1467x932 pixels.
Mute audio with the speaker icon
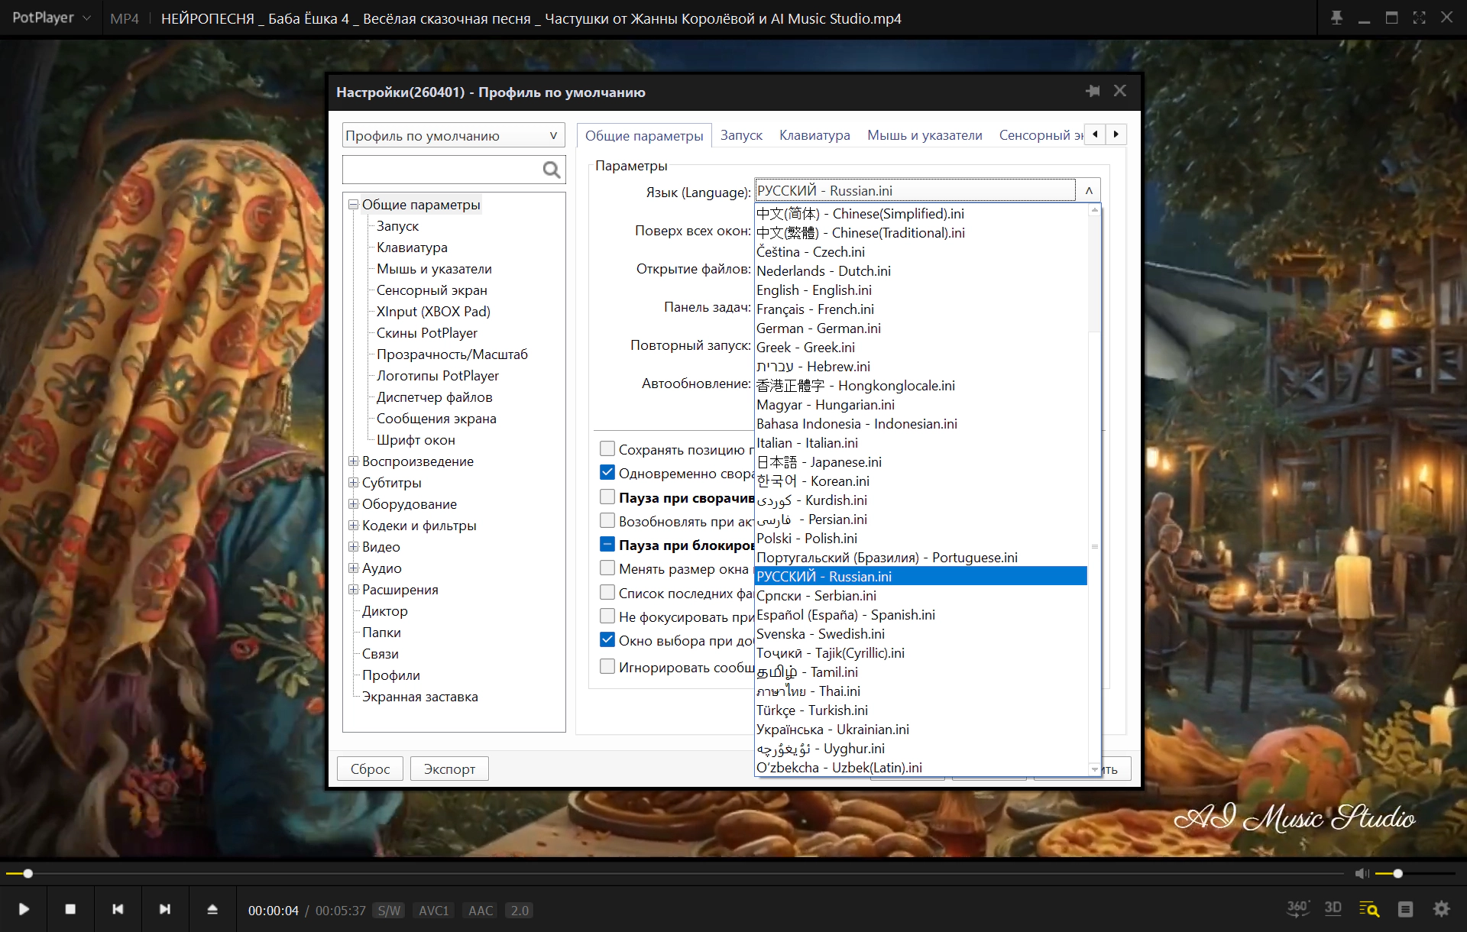(1362, 873)
